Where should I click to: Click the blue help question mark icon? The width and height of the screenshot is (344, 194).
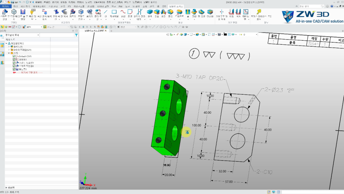(x=332, y=6)
